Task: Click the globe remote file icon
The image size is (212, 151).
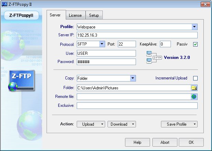Action: click(194, 97)
